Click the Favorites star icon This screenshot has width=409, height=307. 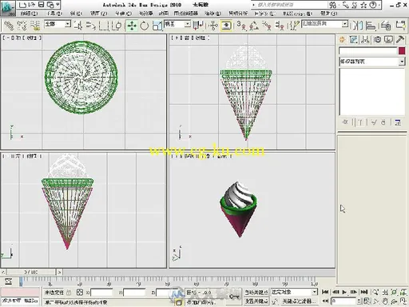click(363, 5)
